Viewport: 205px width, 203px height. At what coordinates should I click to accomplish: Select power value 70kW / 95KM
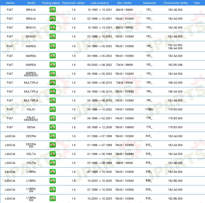pos(124,83)
